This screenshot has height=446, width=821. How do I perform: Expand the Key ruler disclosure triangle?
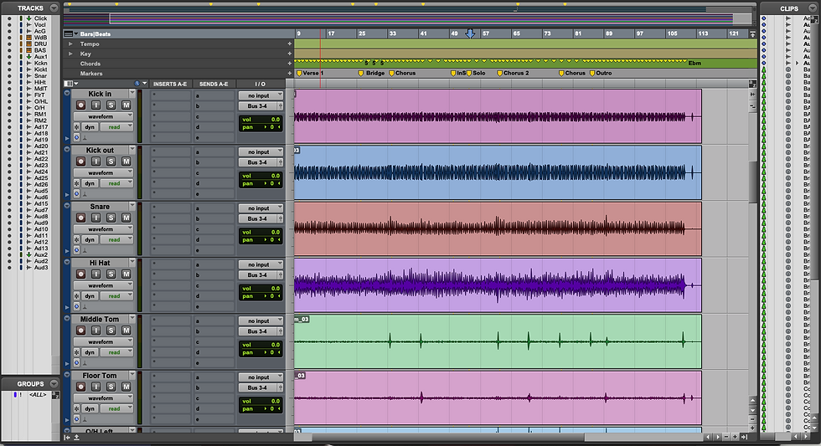pyautogui.click(x=70, y=54)
